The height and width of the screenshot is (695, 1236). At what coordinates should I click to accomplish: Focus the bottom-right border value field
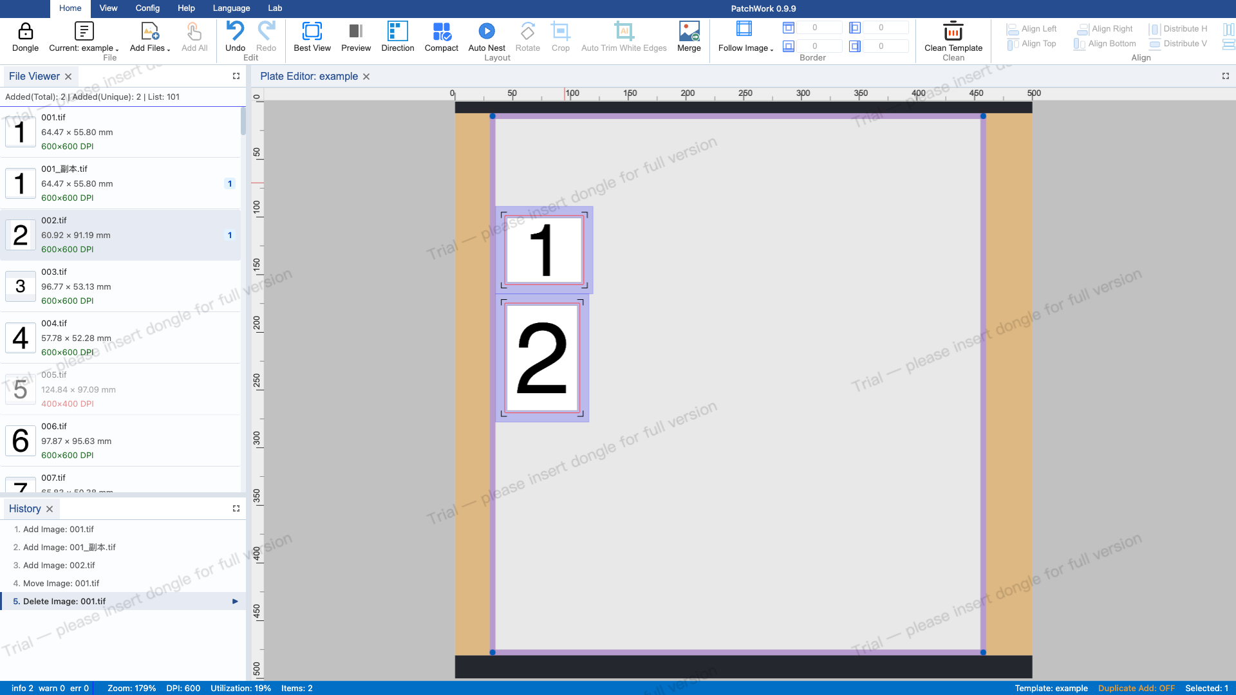(x=886, y=46)
